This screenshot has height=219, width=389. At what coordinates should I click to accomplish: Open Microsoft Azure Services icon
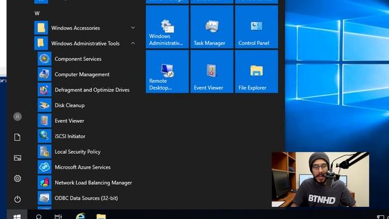(x=44, y=167)
